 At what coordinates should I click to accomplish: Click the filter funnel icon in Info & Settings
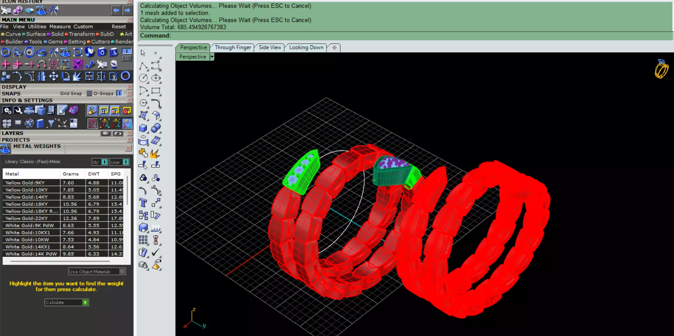click(x=51, y=123)
